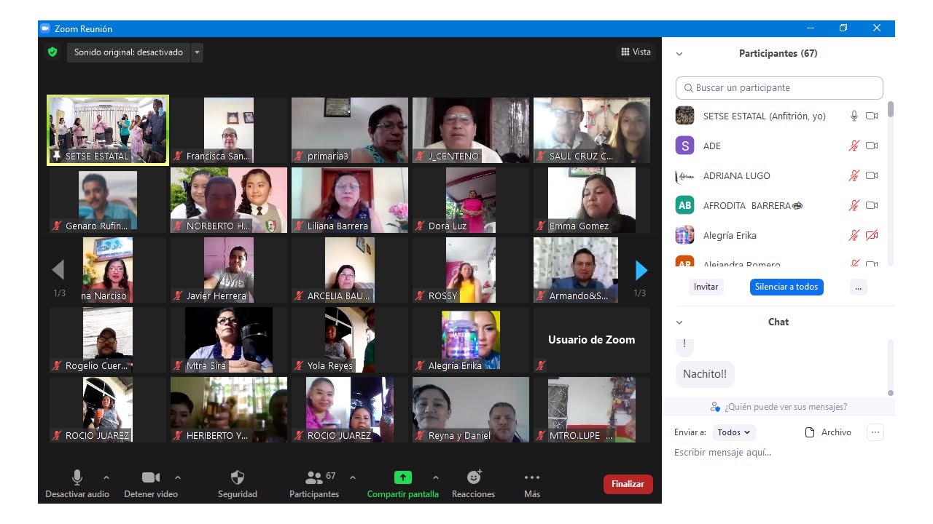Collapse the Participantes panel chevron
This screenshot has width=933, height=524.
pos(679,54)
